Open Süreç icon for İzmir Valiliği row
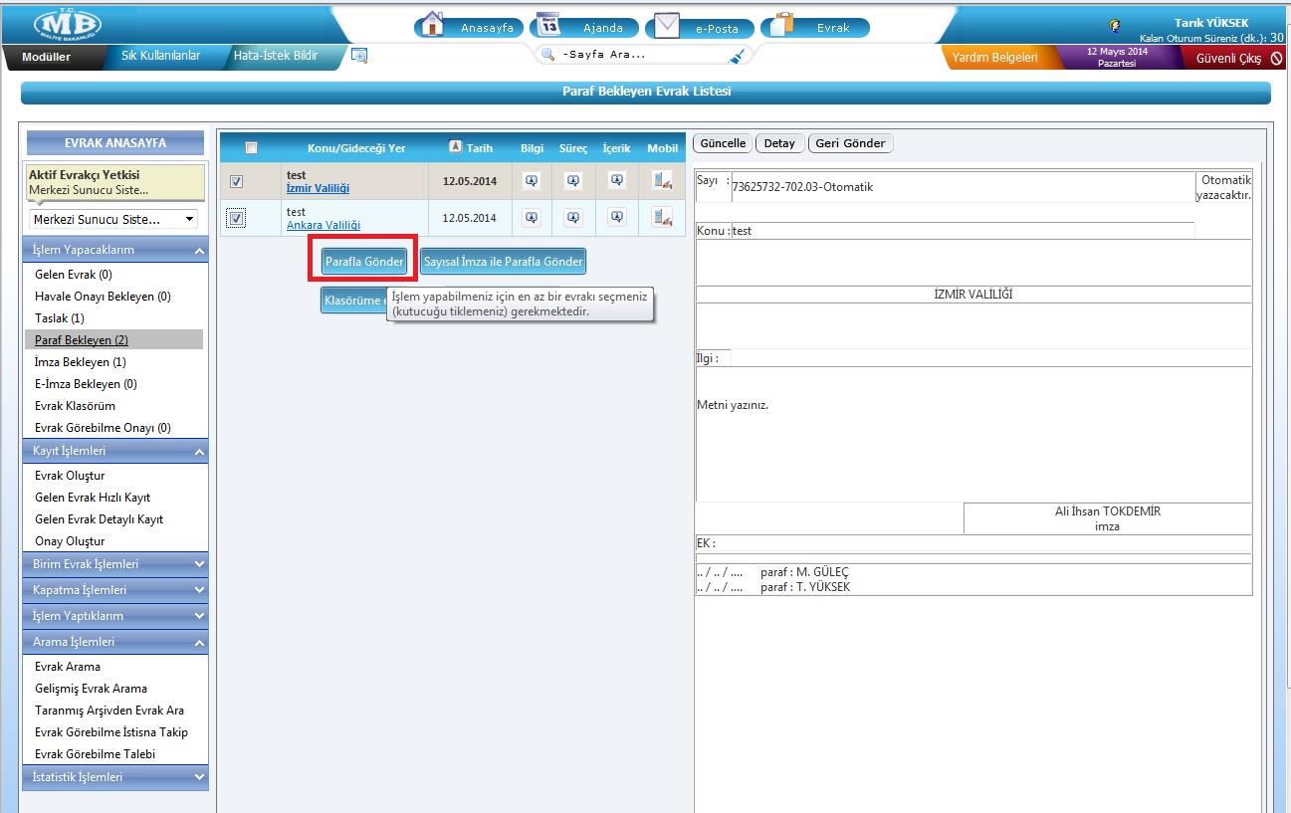Viewport: 1291px width, 813px height. (573, 181)
